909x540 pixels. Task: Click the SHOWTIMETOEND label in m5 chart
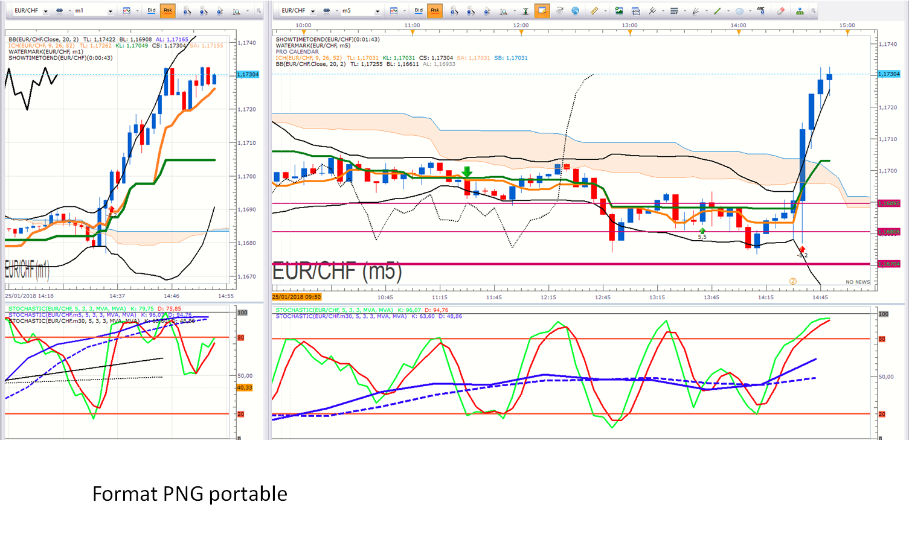click(327, 39)
